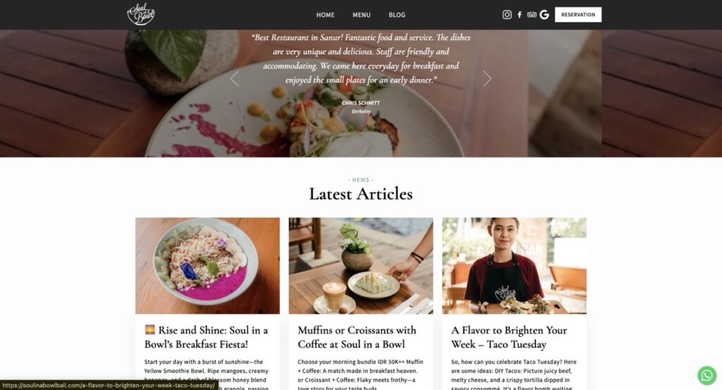Open the Taco Tuesday article title
Viewport: 722px width, 390px height.
(509, 337)
